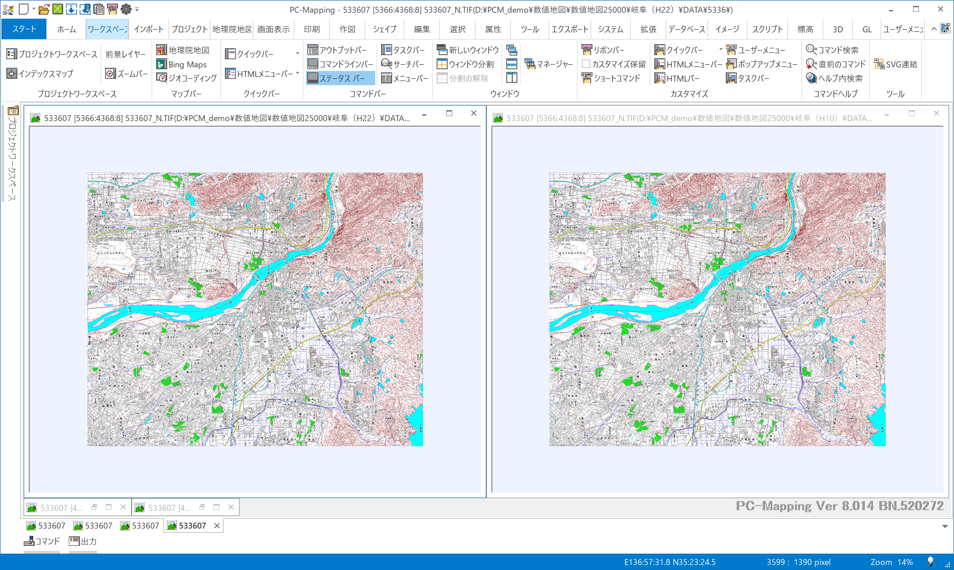Open the project folder icon in quick access toolbar

point(44,9)
